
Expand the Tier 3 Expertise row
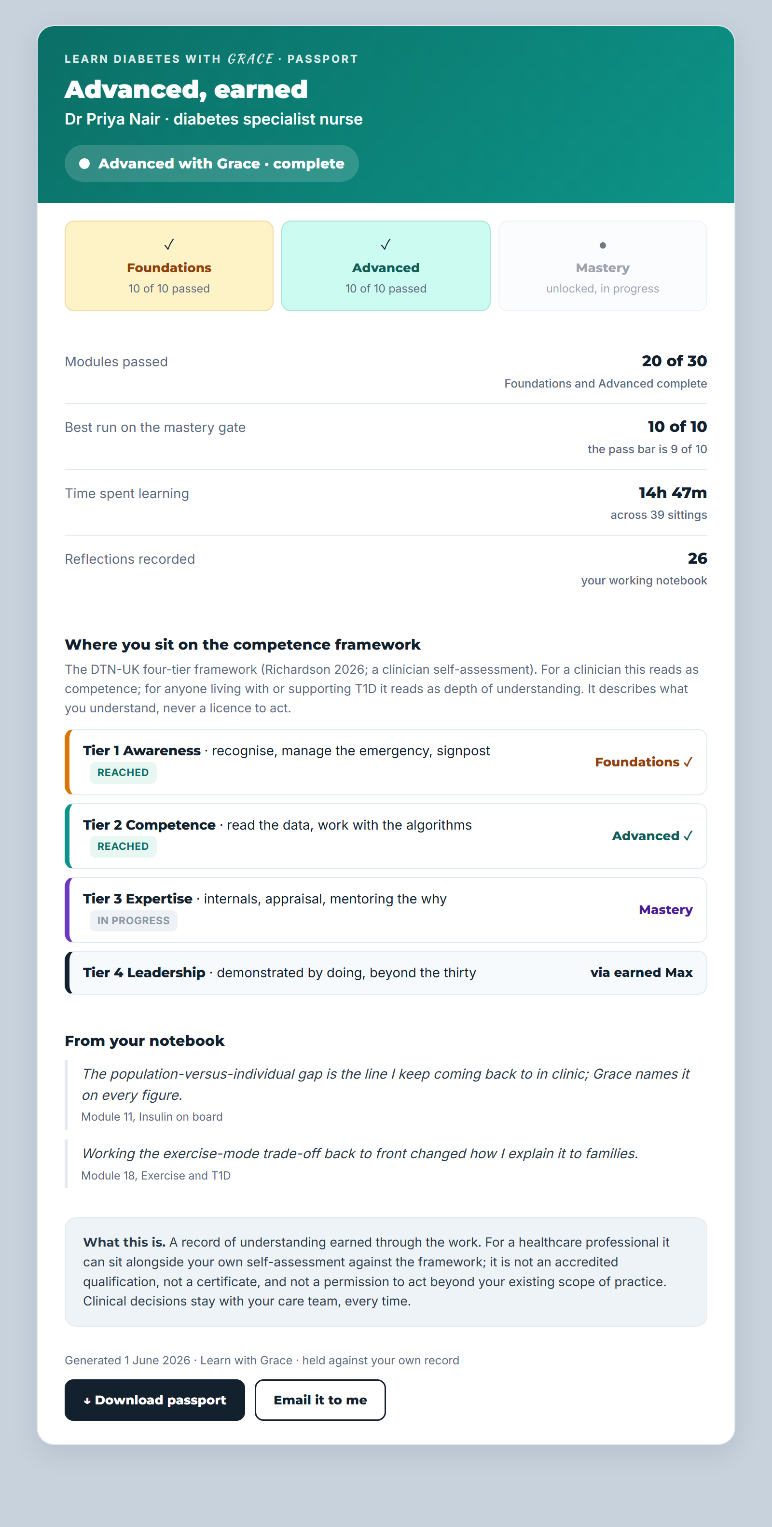[x=386, y=910]
